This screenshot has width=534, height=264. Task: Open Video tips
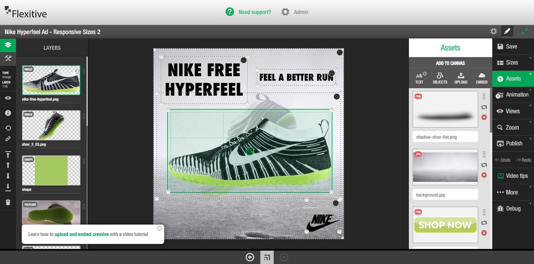[x=513, y=176]
